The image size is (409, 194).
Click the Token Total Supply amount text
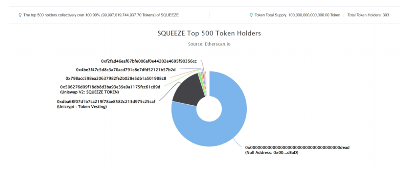click(297, 15)
